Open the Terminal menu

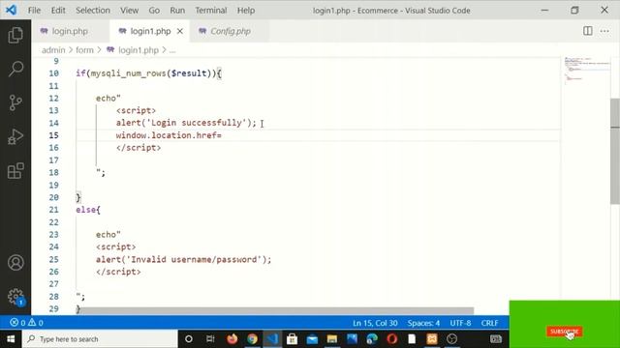coord(211,11)
